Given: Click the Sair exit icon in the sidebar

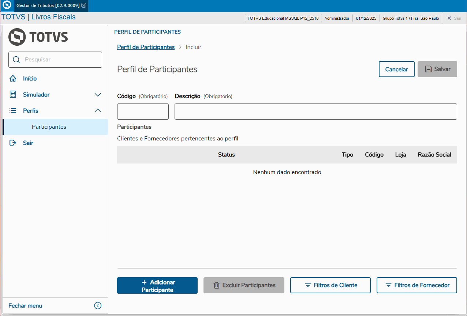Looking at the screenshot, I should point(13,143).
